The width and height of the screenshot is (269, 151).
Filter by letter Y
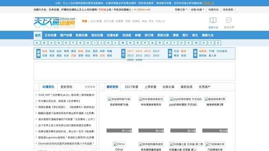coord(211,43)
